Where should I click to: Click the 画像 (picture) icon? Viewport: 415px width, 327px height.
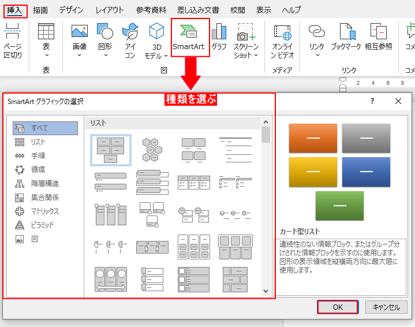click(80, 31)
